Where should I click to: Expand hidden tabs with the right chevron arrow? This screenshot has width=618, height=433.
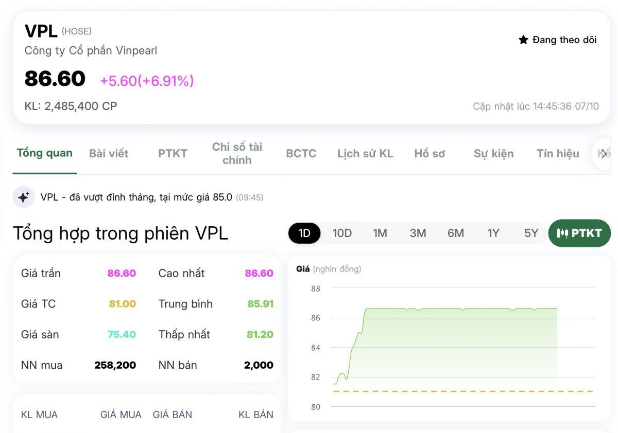tap(604, 153)
